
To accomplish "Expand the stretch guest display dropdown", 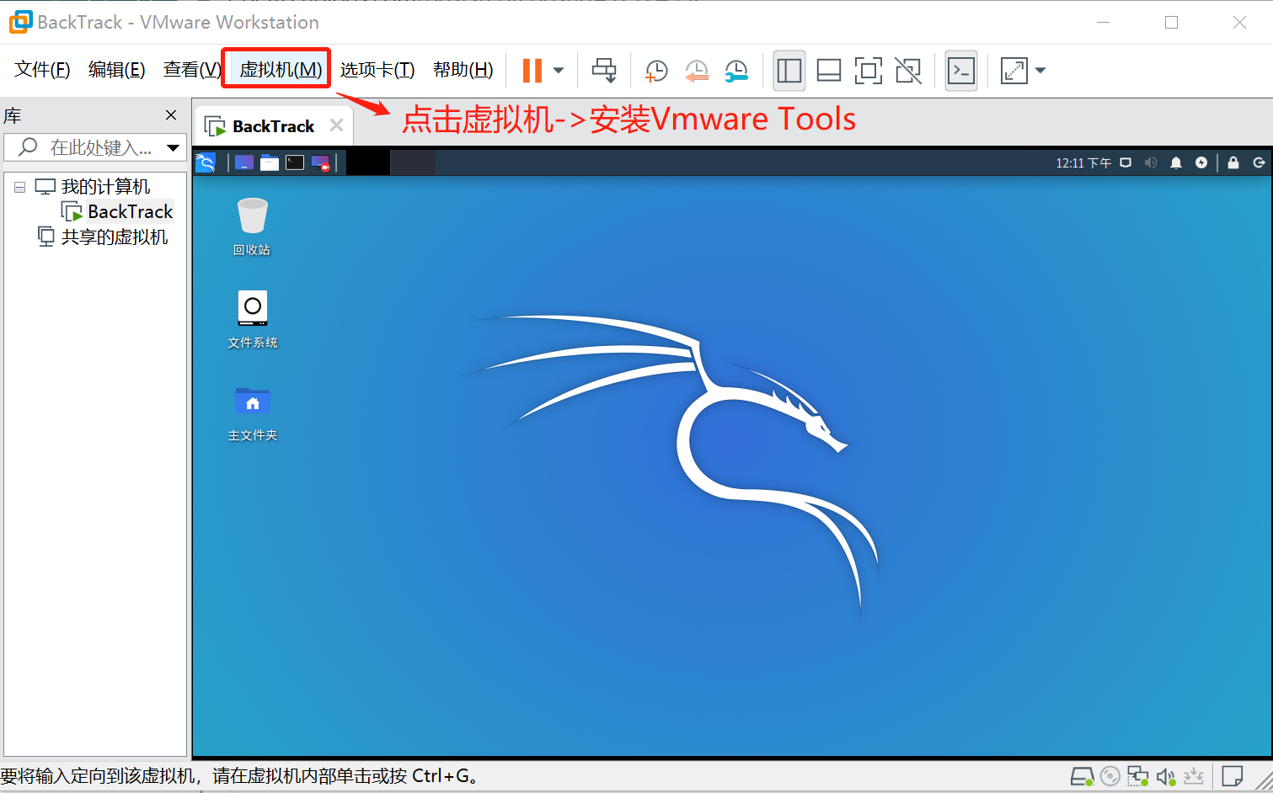I will (1040, 71).
